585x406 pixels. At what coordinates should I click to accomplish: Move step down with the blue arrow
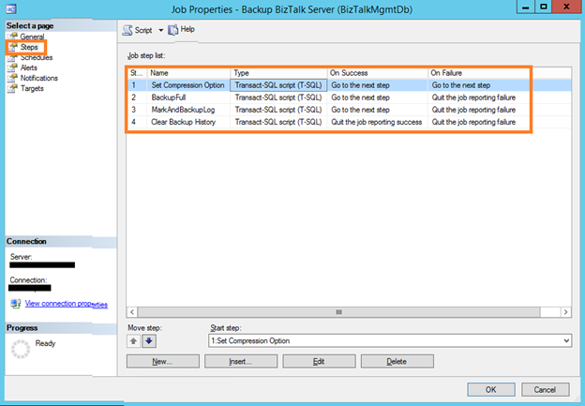point(149,341)
